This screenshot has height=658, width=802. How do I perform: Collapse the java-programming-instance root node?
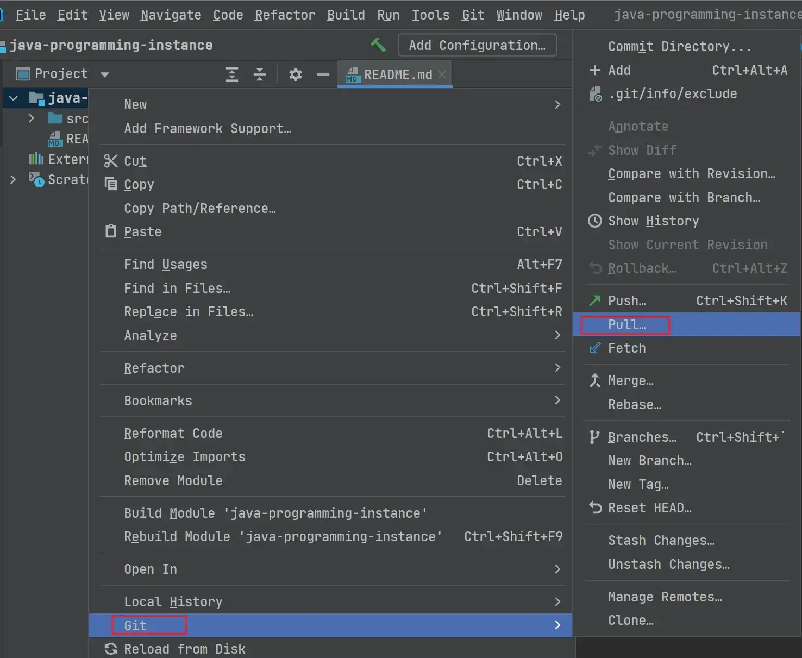pos(14,98)
